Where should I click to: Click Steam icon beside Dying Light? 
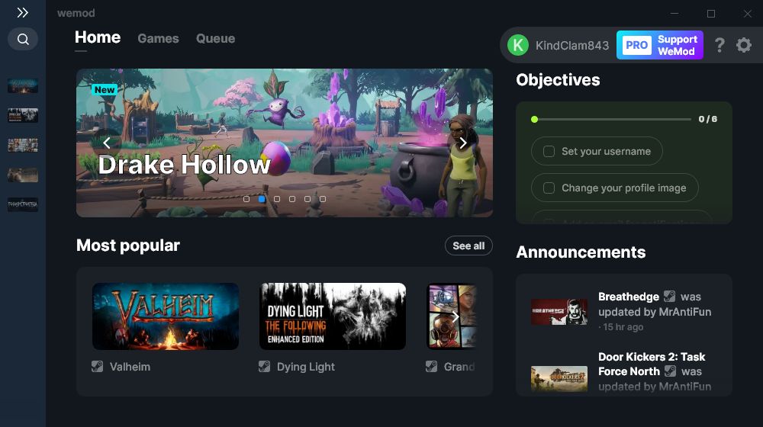(x=264, y=367)
